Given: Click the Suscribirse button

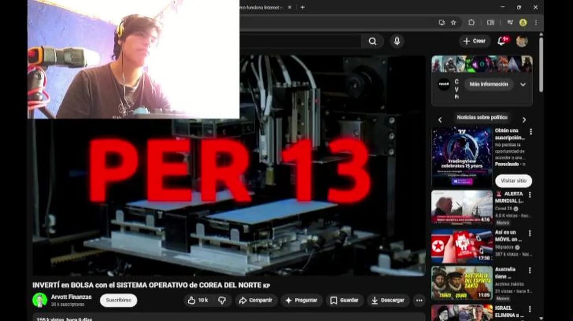Looking at the screenshot, I should 118,300.
